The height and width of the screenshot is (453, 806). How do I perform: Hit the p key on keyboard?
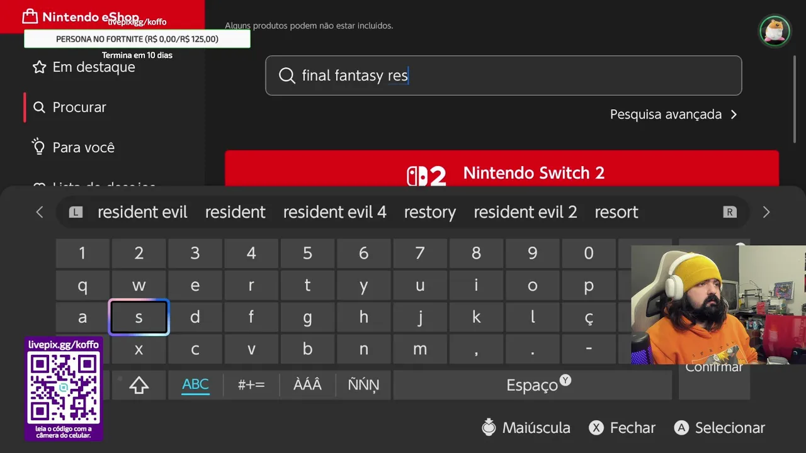(589, 286)
